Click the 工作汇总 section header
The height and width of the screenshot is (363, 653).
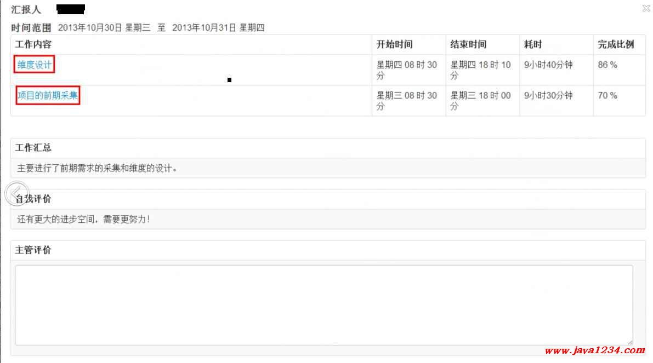(x=33, y=148)
